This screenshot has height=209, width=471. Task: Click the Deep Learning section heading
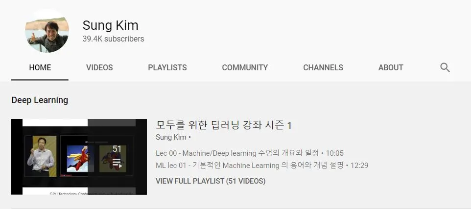(40, 100)
